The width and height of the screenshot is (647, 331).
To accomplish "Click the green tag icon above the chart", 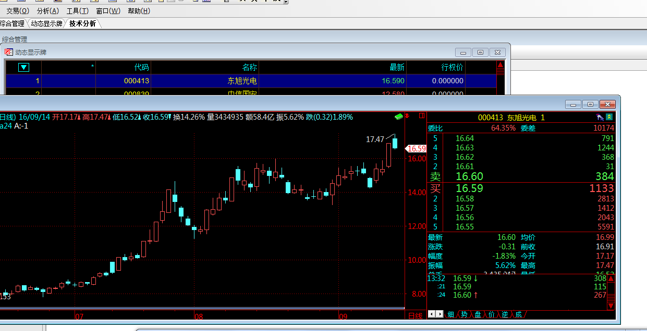I will [399, 116].
